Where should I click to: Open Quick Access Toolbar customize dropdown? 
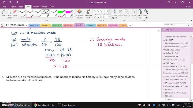(25, 2)
